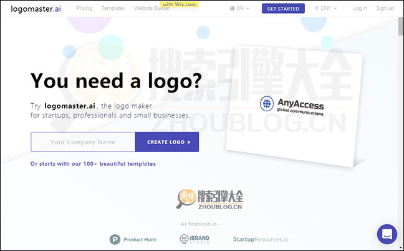Click the 'with Wix.com' badge

(180, 4)
